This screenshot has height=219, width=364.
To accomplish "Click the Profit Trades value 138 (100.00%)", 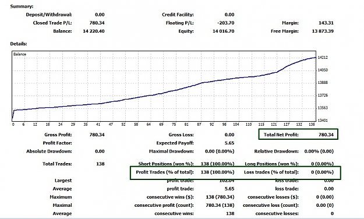I will (x=217, y=172).
